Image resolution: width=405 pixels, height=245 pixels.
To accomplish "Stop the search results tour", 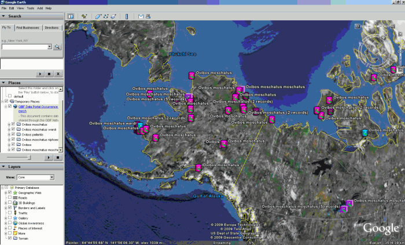I will click(49, 74).
